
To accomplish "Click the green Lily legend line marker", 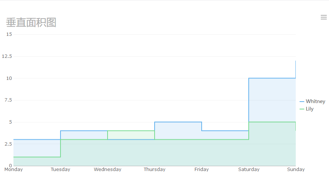I will (x=302, y=109).
